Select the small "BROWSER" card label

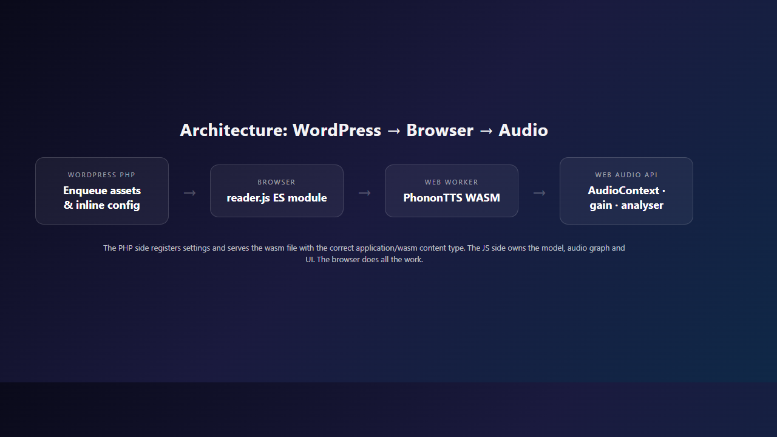click(x=277, y=182)
